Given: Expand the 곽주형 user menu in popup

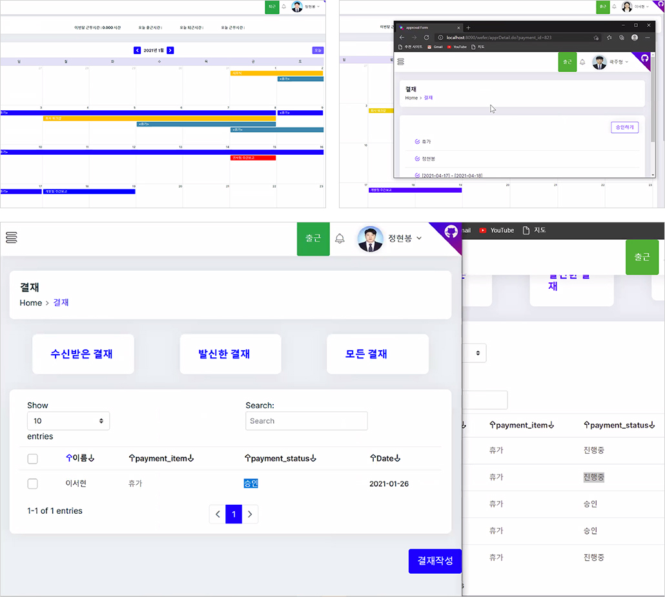Looking at the screenshot, I should (619, 62).
